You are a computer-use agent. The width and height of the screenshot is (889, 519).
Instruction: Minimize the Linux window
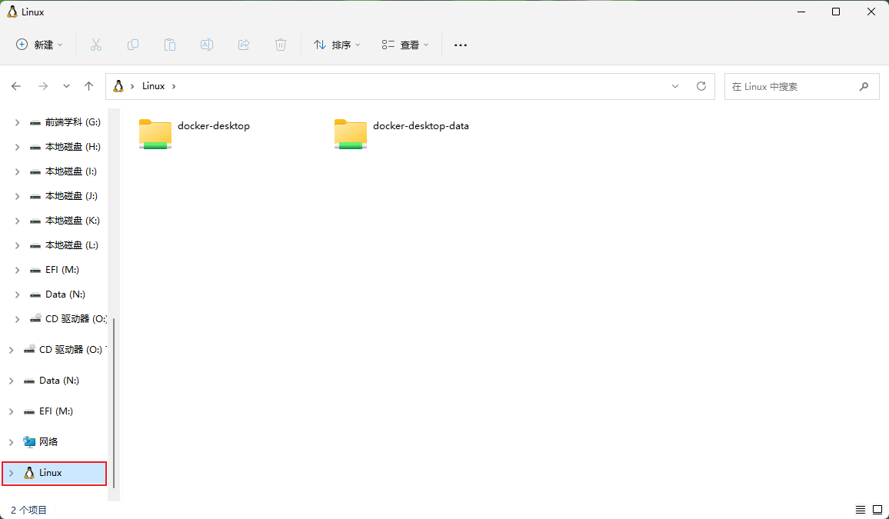[801, 12]
